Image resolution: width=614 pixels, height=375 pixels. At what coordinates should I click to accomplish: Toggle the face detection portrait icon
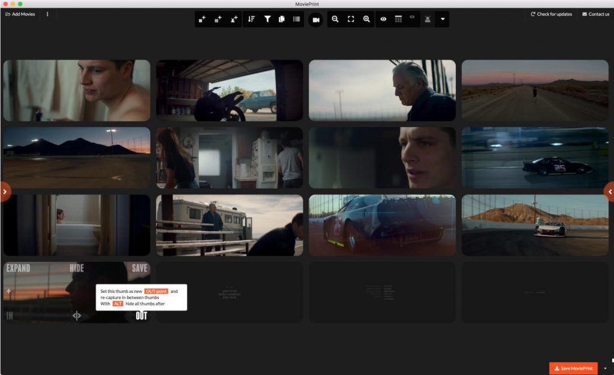428,19
